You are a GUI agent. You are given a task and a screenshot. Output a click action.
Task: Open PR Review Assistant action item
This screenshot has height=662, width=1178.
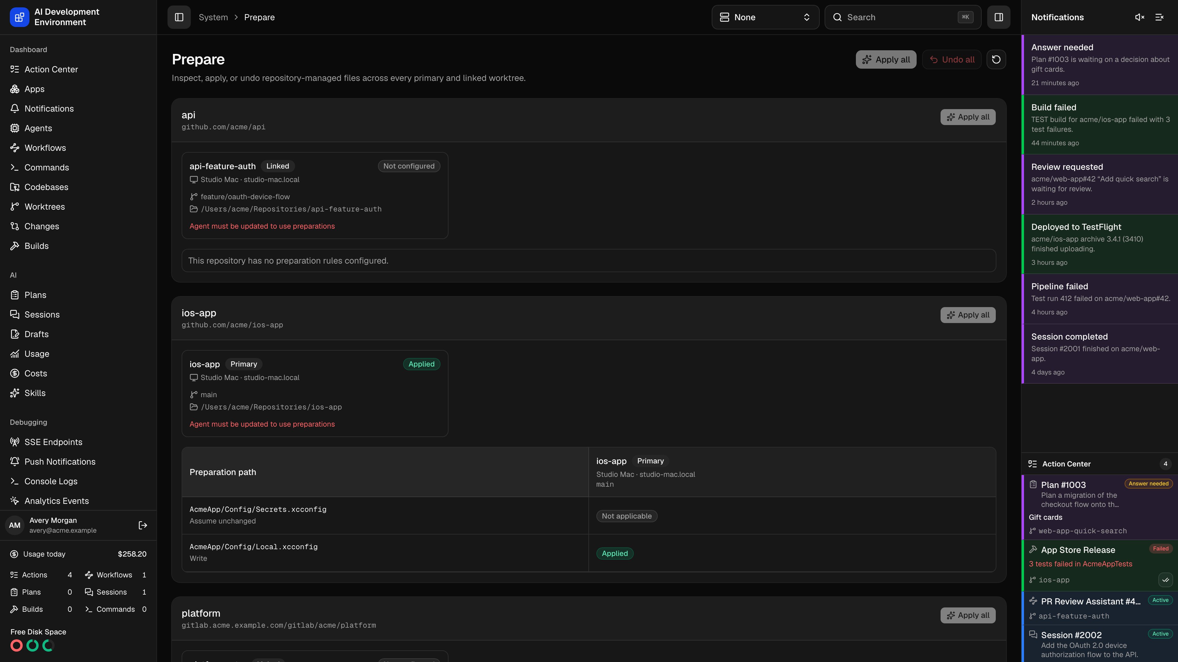click(1100, 608)
